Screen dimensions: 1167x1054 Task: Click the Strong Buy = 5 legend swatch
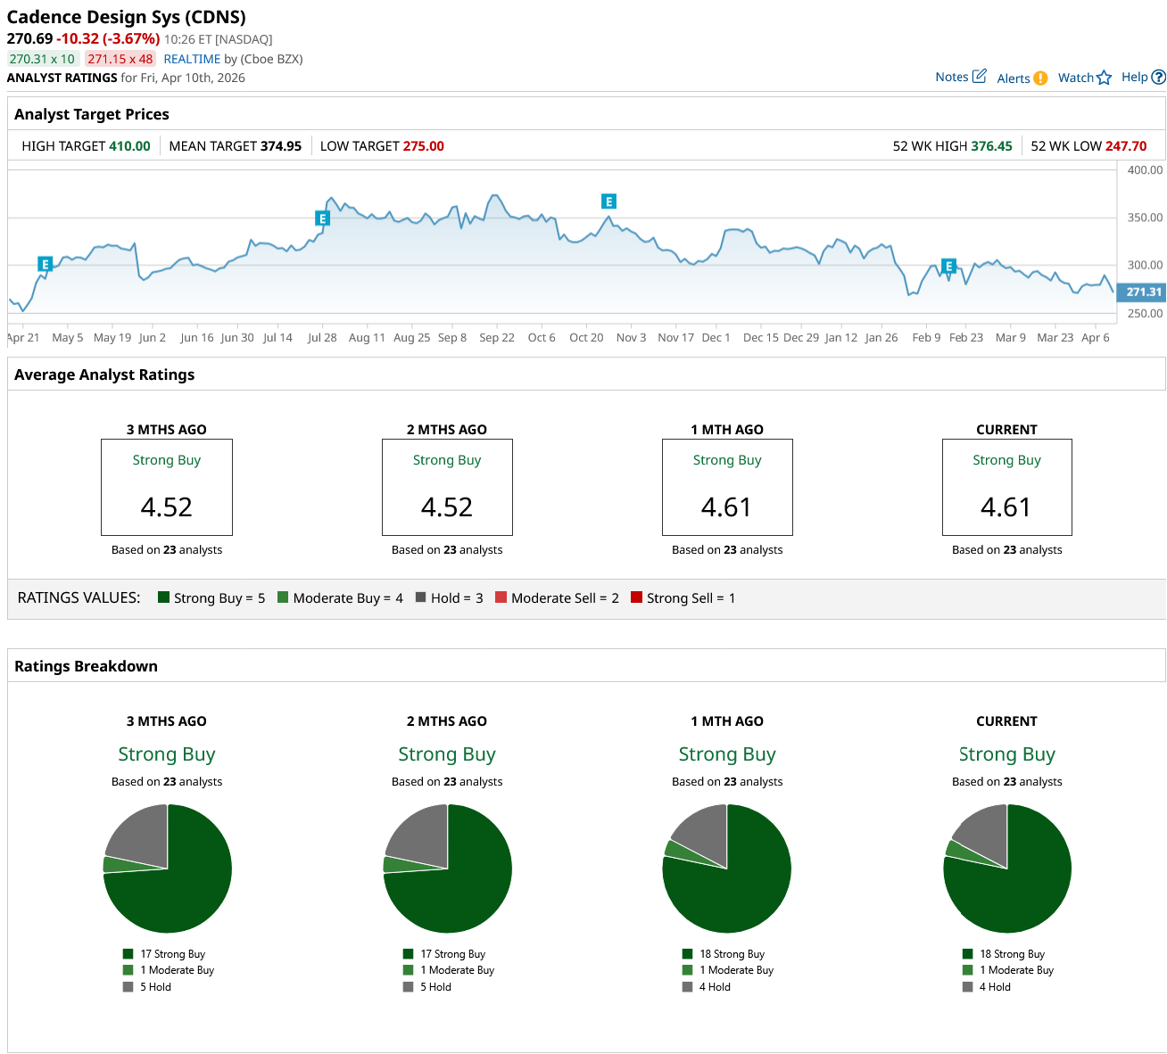coord(163,597)
